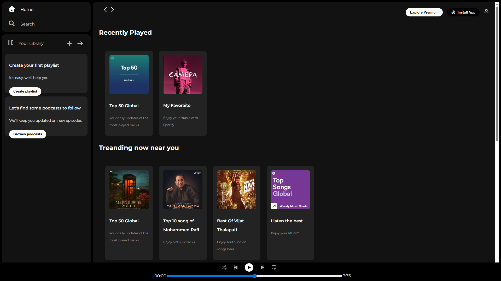The image size is (501, 281).
Task: Skip to the previous track
Action: pyautogui.click(x=236, y=267)
